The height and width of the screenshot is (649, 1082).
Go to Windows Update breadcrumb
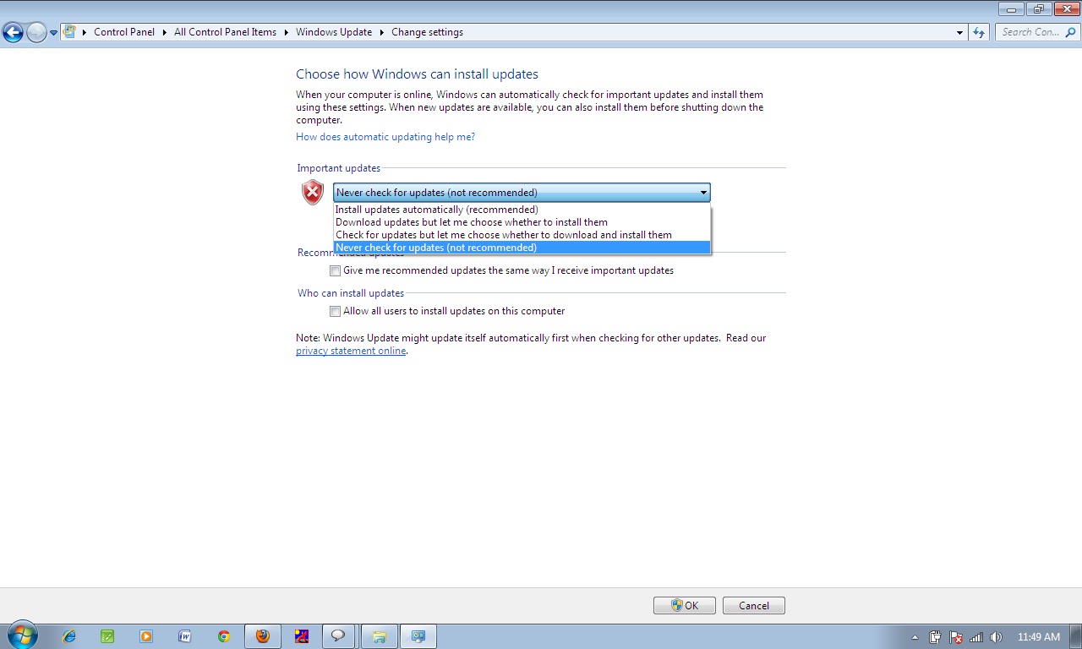click(334, 32)
